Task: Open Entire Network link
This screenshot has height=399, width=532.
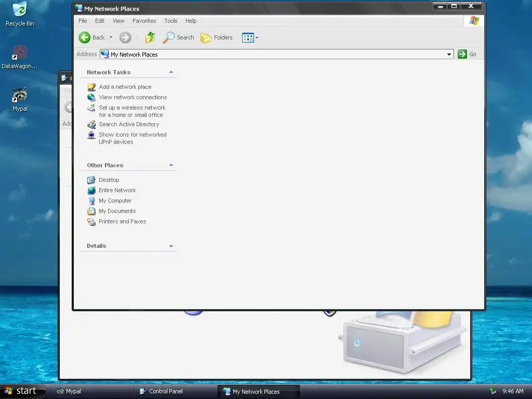Action: point(117,190)
